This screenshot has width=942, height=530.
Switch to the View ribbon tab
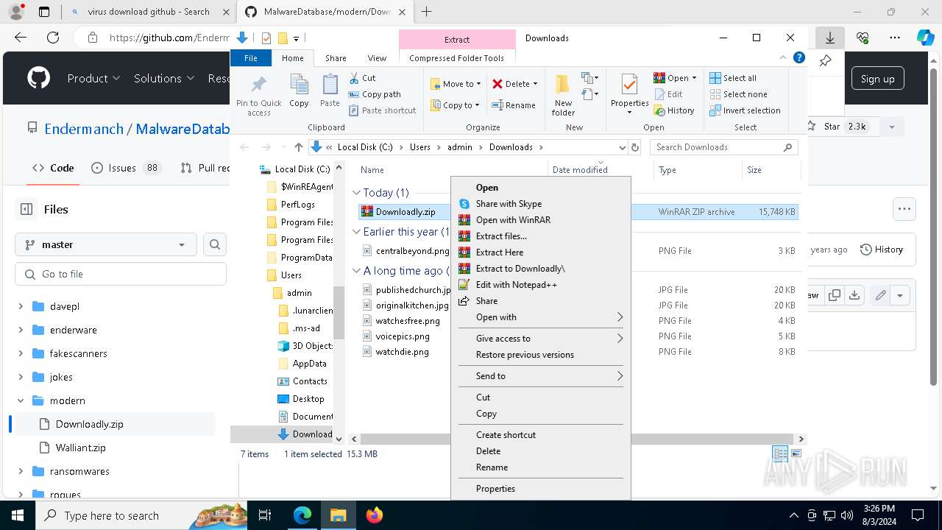click(x=377, y=58)
